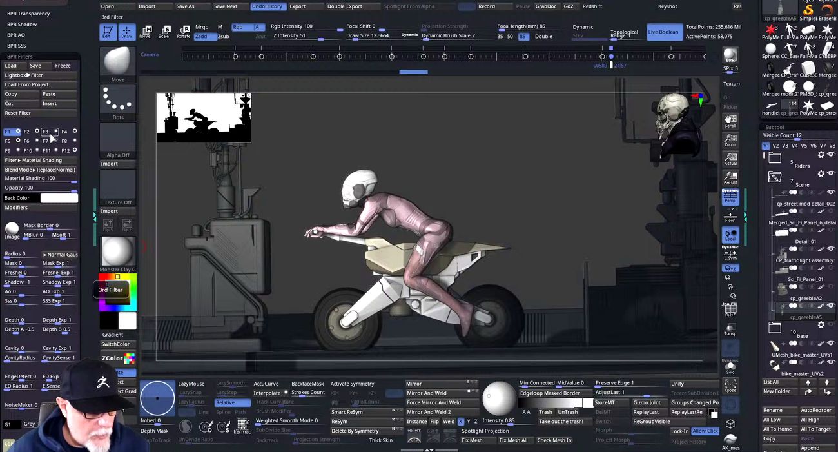Open the Move brush thumbnail

(118, 64)
